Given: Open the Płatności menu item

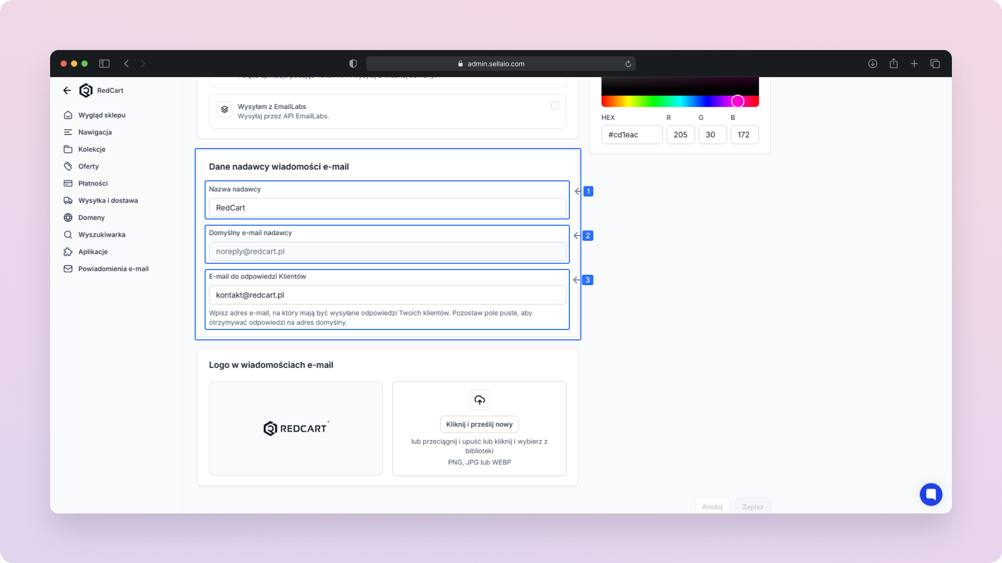Looking at the screenshot, I should 93,183.
